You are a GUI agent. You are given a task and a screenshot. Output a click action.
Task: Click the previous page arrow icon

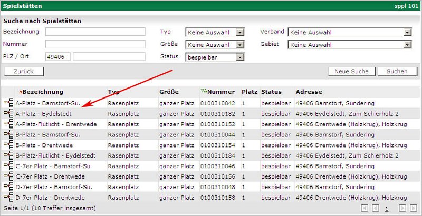[375, 209]
